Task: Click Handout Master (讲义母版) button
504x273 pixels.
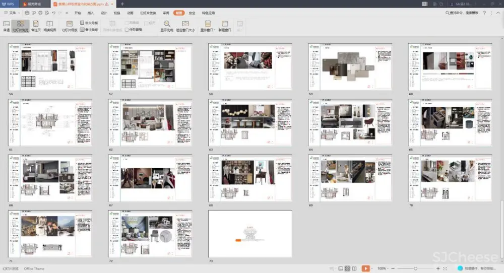Action: click(x=89, y=23)
